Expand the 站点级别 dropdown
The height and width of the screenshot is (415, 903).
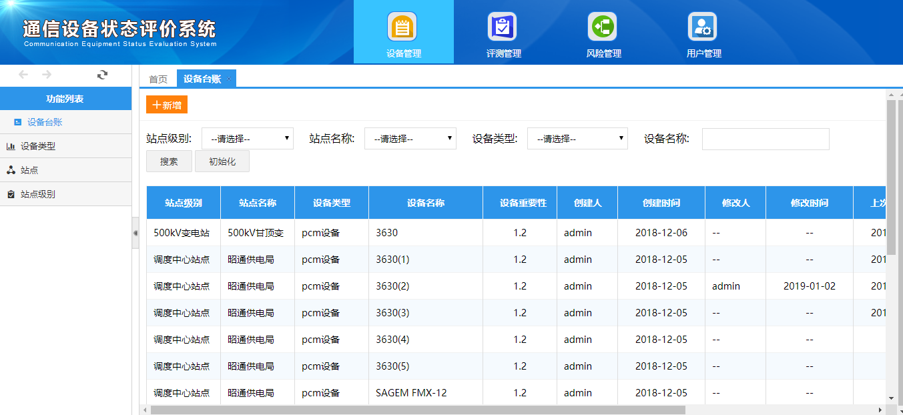(x=248, y=139)
